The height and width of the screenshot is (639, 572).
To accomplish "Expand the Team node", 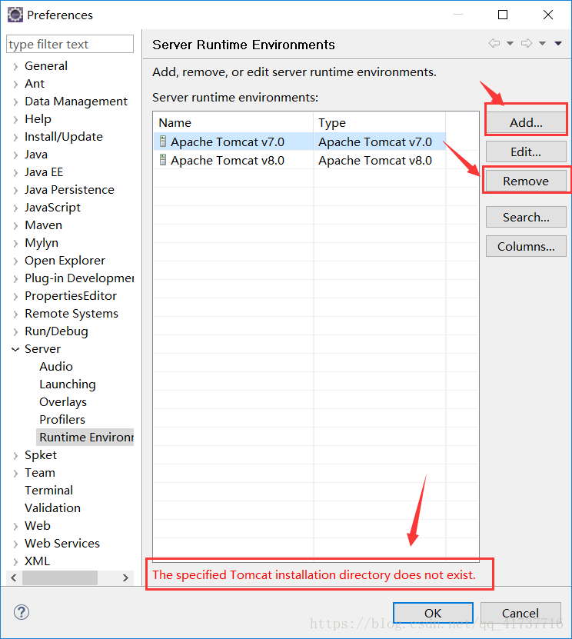I will click(15, 473).
